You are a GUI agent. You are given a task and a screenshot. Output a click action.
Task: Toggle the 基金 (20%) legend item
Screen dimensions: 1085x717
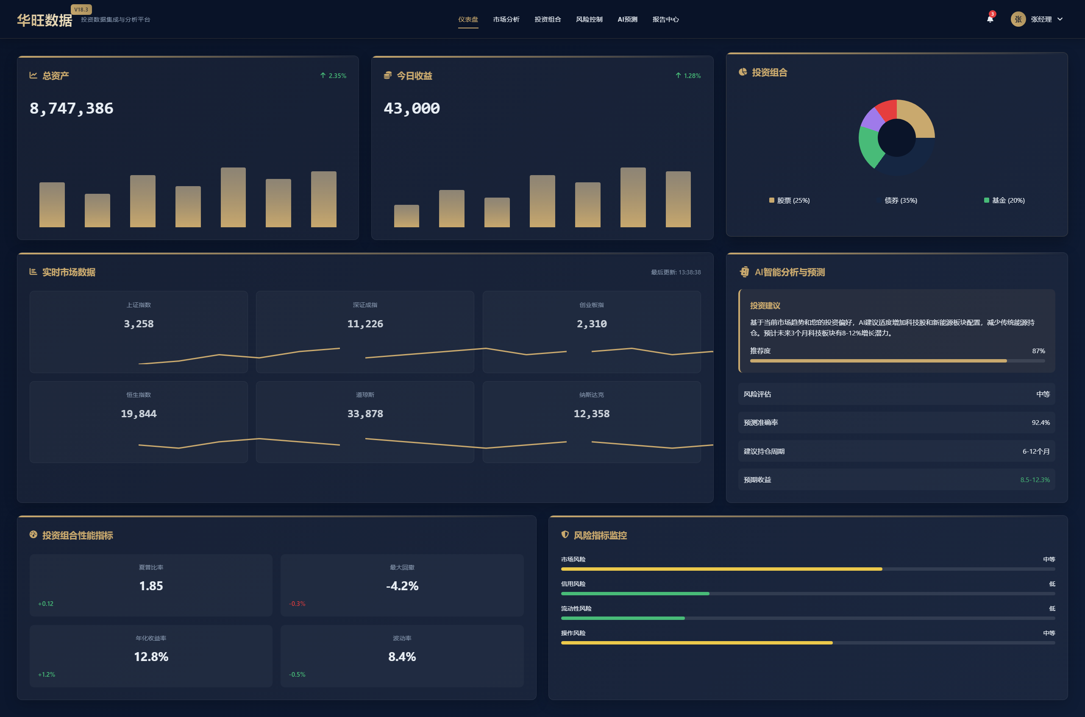[x=1004, y=200]
